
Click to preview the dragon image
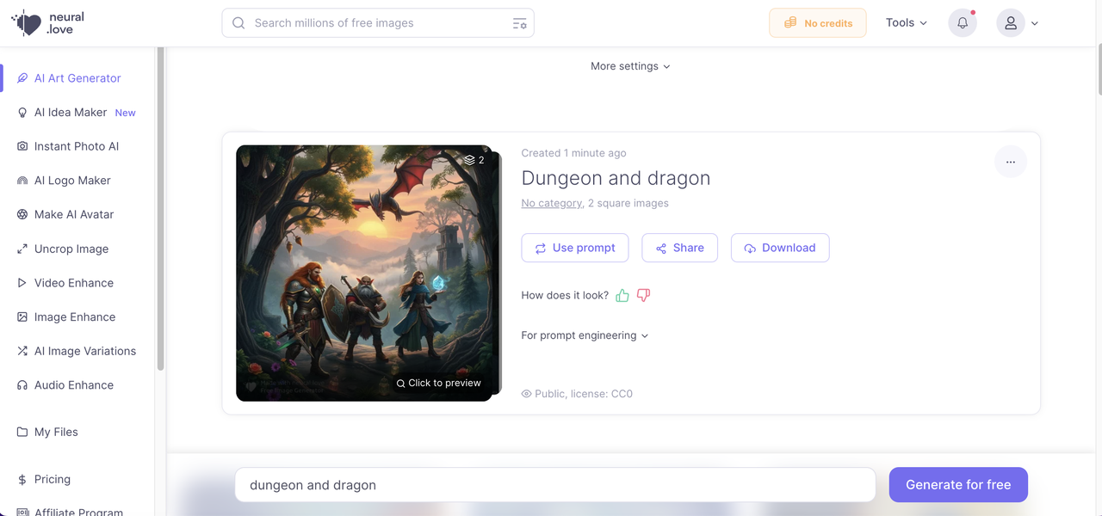[x=439, y=384]
